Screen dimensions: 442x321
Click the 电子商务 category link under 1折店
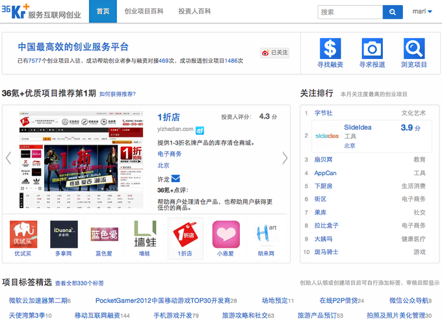point(170,154)
